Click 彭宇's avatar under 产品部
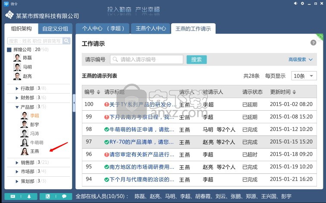326x203 pixels. pyautogui.click(x=24, y=124)
